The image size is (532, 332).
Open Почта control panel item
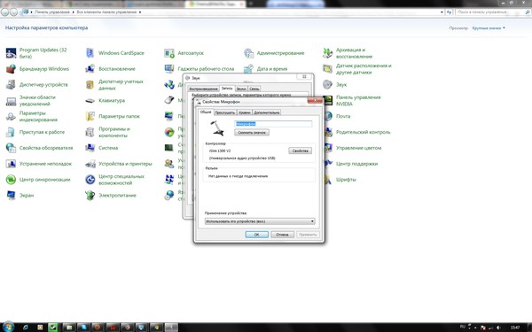coord(337,116)
